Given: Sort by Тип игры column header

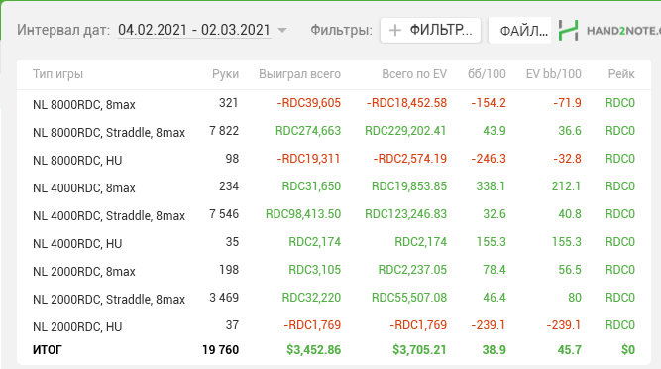Looking at the screenshot, I should click(57, 74).
